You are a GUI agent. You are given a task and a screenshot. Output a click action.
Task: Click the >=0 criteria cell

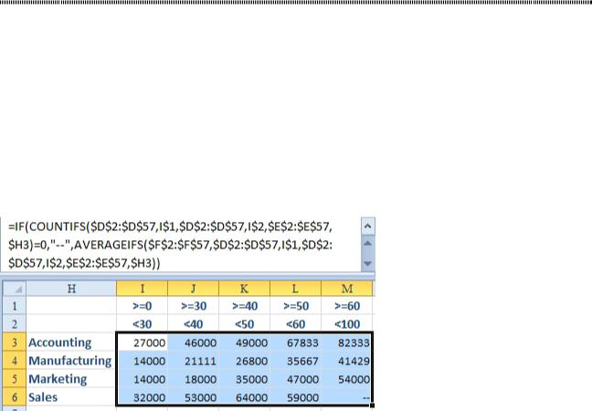pyautogui.click(x=142, y=306)
